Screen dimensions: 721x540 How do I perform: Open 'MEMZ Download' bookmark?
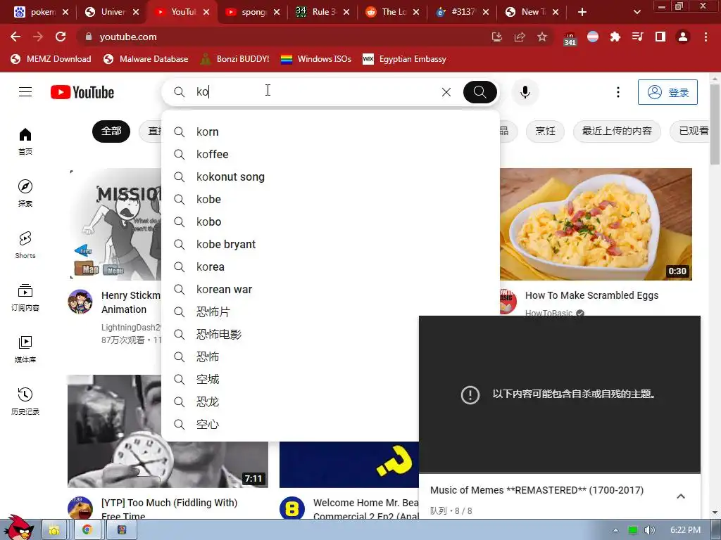(51, 59)
